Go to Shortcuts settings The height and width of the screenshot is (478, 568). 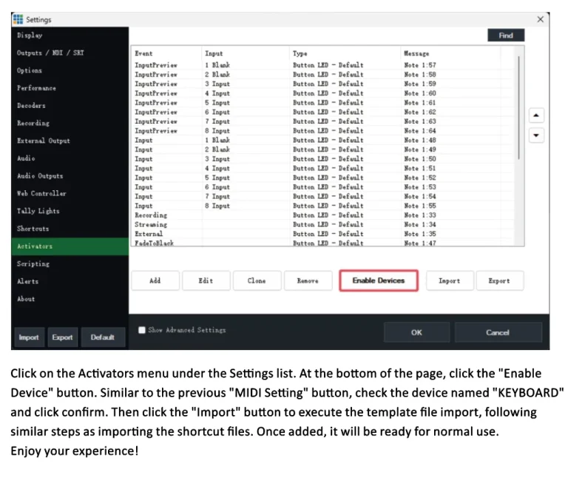(33, 229)
